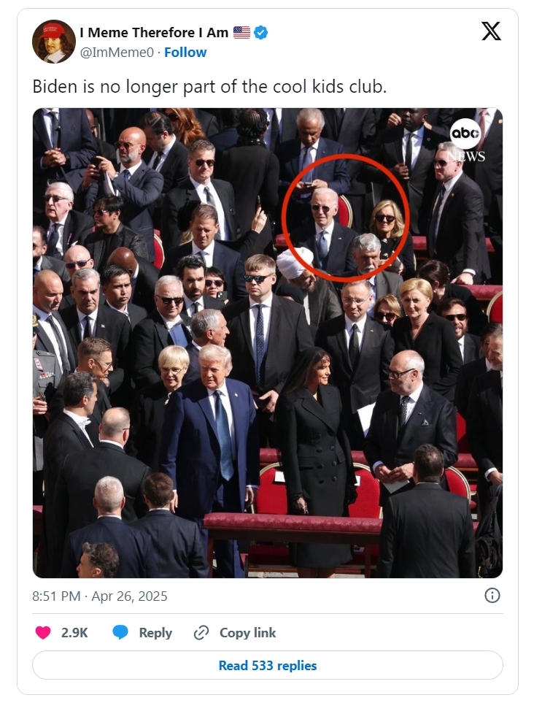The height and width of the screenshot is (703, 534).
Task: Click the X logo icon
Action: [491, 31]
